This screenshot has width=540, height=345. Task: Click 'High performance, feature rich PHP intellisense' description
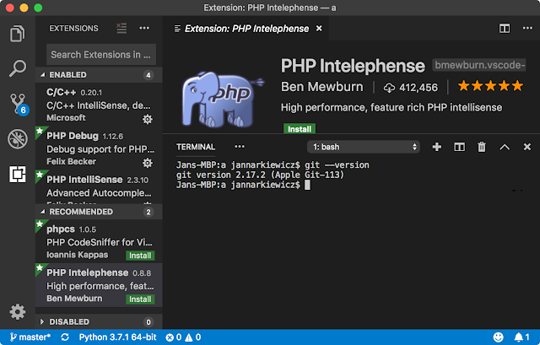(391, 107)
